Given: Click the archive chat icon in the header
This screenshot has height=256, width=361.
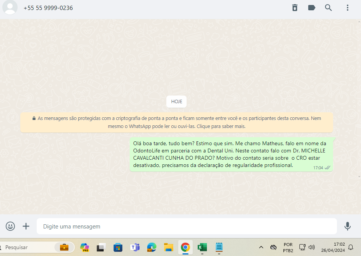Looking at the screenshot, I should [x=295, y=8].
